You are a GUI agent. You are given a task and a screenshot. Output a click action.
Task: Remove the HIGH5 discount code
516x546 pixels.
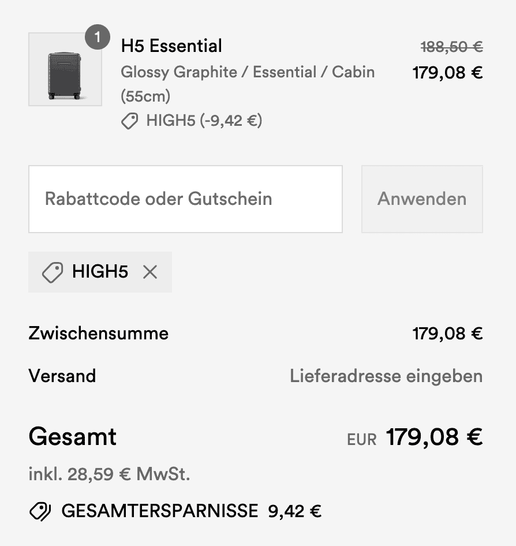click(x=150, y=272)
